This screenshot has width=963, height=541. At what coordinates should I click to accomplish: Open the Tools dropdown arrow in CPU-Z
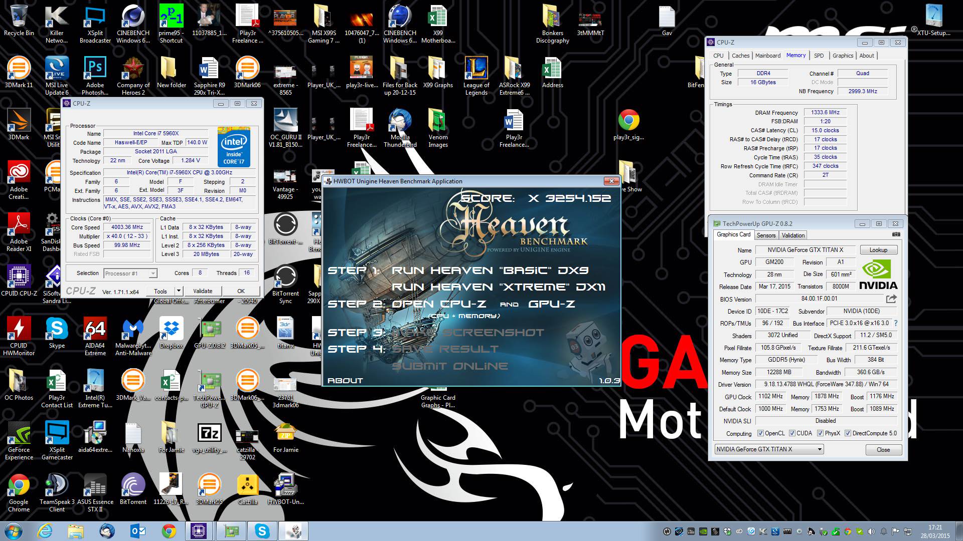[x=178, y=291]
